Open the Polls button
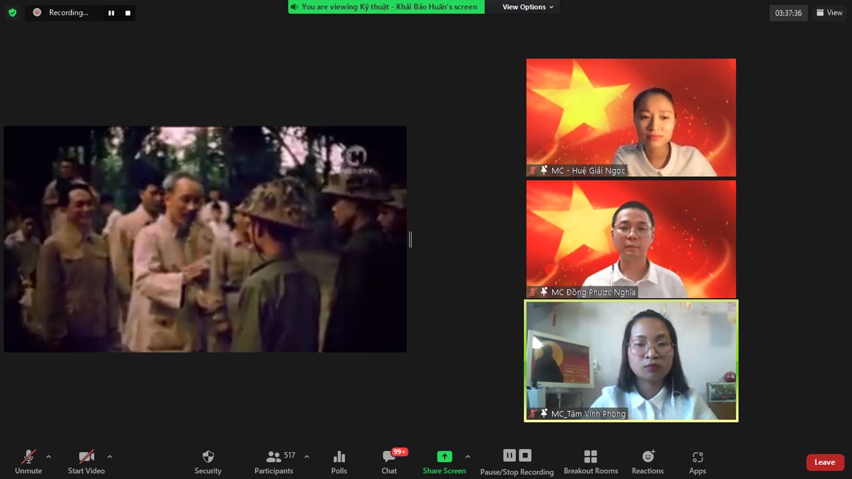 pyautogui.click(x=339, y=462)
